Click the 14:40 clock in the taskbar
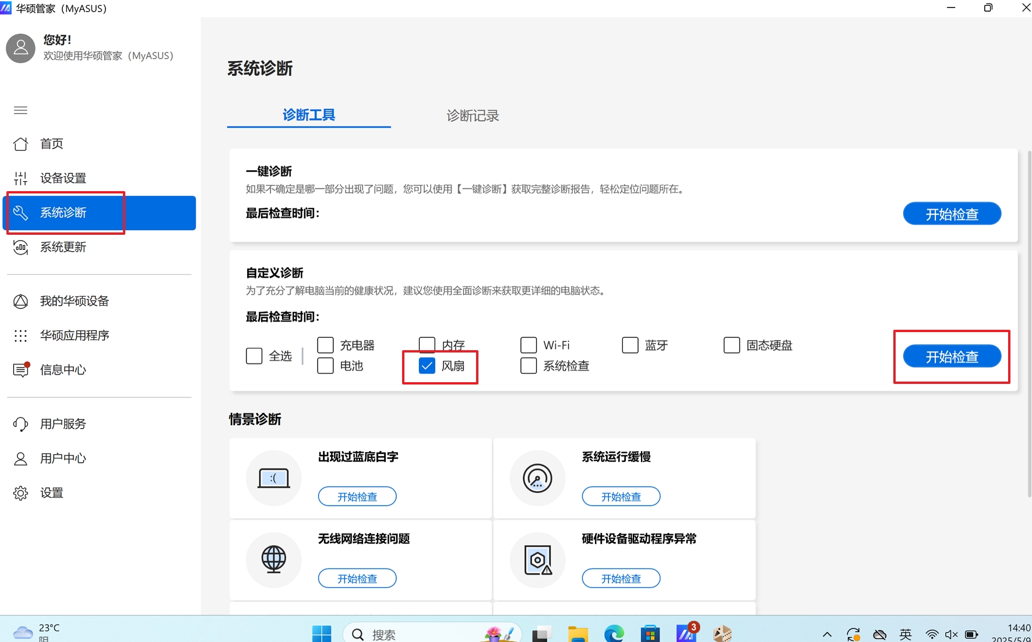 pos(1019,628)
